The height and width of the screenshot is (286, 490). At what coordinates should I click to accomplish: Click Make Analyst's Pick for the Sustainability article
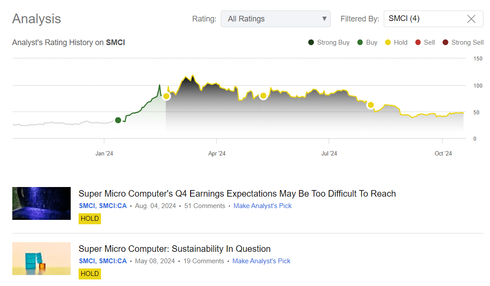(261, 261)
